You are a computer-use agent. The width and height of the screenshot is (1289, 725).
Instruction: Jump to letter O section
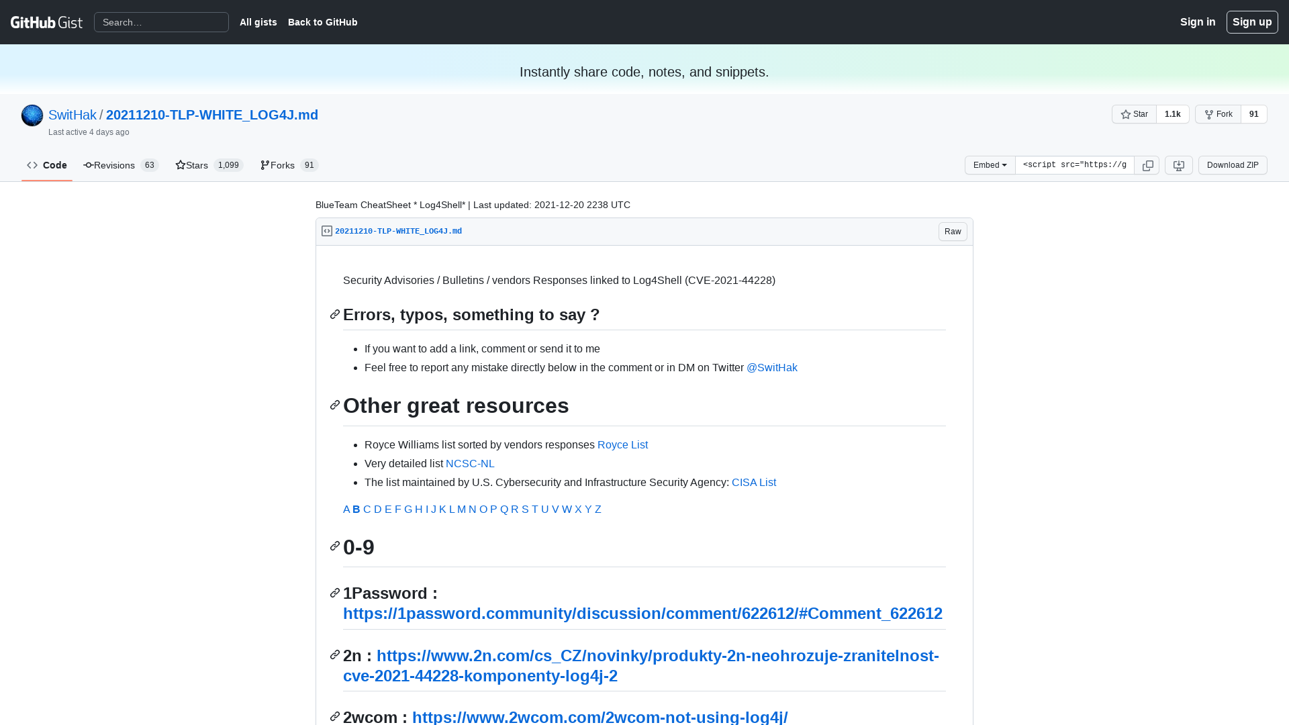pos(483,510)
